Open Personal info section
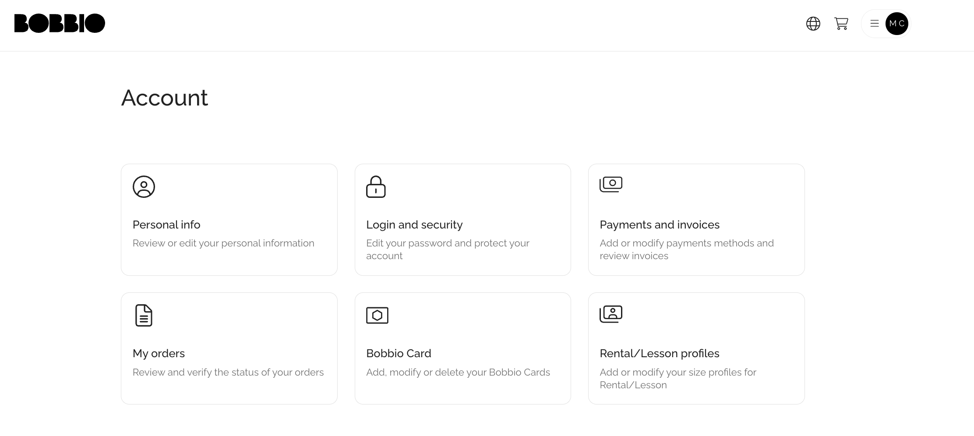This screenshot has height=436, width=974. (166, 225)
